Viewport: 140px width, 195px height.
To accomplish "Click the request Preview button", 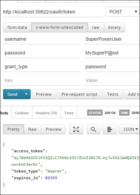I will click(44, 94).
